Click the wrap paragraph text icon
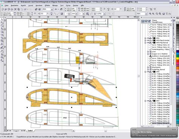 point(87,14)
